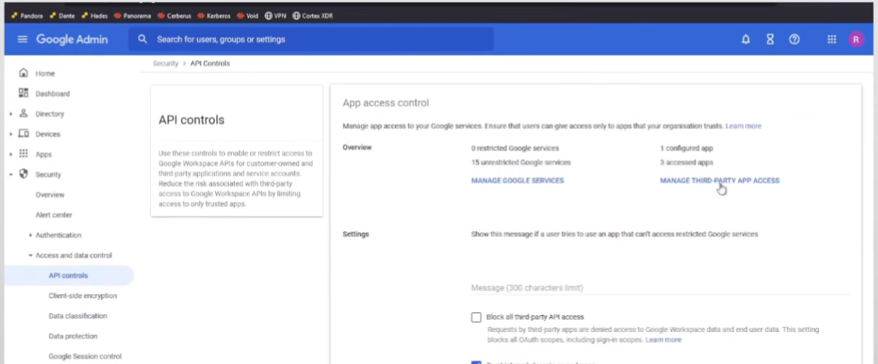
Task: Select API controls in sidebar
Action: pos(68,275)
